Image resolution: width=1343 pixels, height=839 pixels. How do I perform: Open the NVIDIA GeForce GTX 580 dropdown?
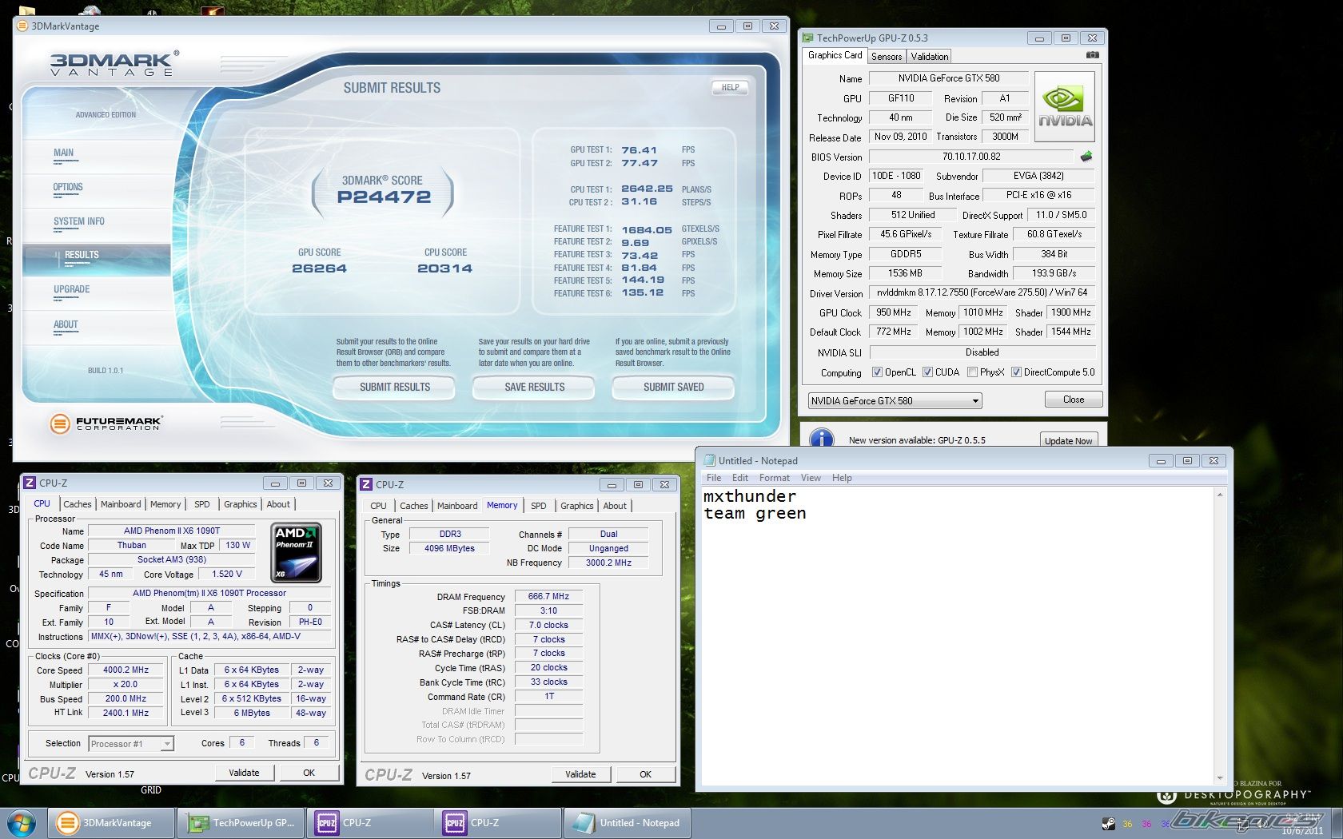(x=895, y=400)
